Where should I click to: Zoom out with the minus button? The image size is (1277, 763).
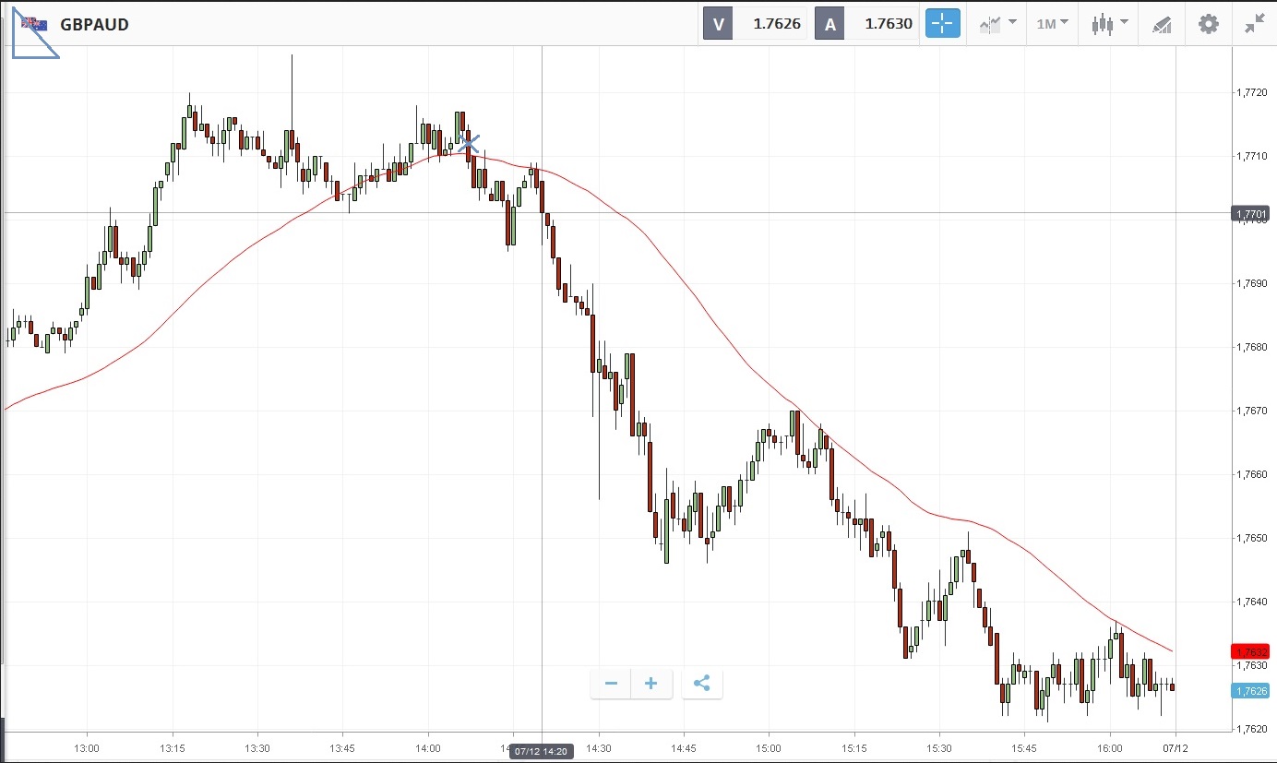(611, 684)
